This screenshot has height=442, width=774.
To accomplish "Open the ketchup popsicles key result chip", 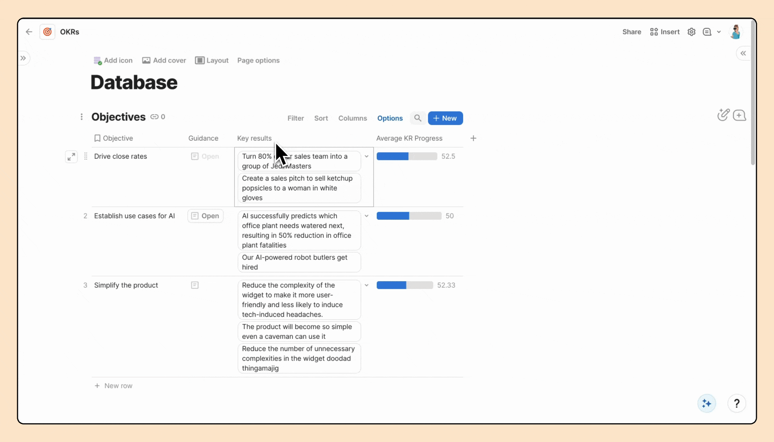I will (x=299, y=188).
